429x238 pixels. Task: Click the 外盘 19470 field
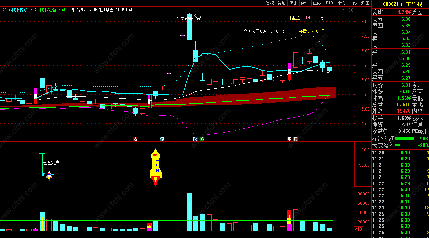coord(391,111)
